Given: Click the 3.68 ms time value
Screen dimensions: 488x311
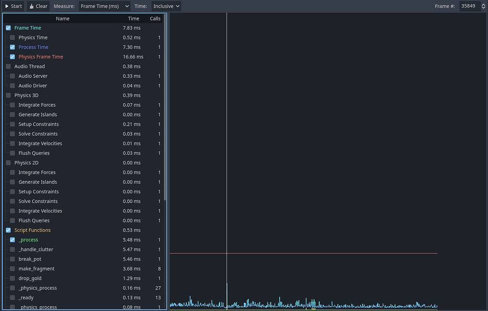Looking at the screenshot, I should (x=132, y=269).
